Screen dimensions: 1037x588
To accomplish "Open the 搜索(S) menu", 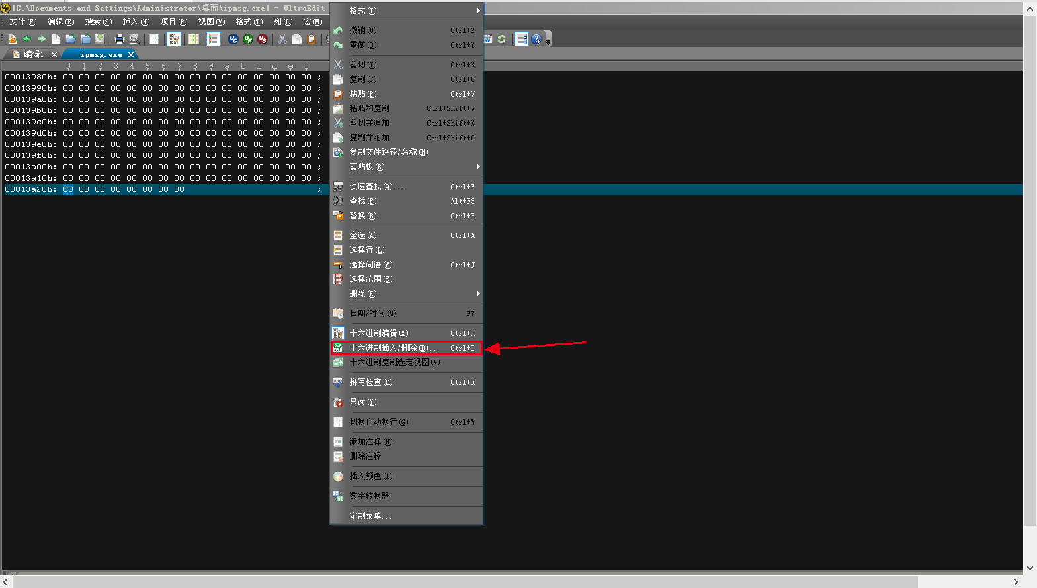I will (x=99, y=22).
